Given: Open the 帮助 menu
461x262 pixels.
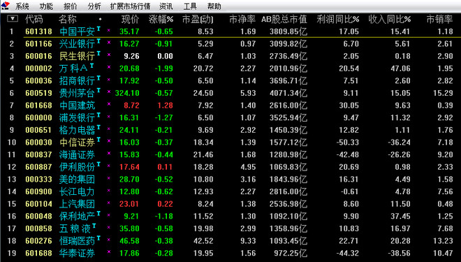Looking at the screenshot, I should 214,6.
